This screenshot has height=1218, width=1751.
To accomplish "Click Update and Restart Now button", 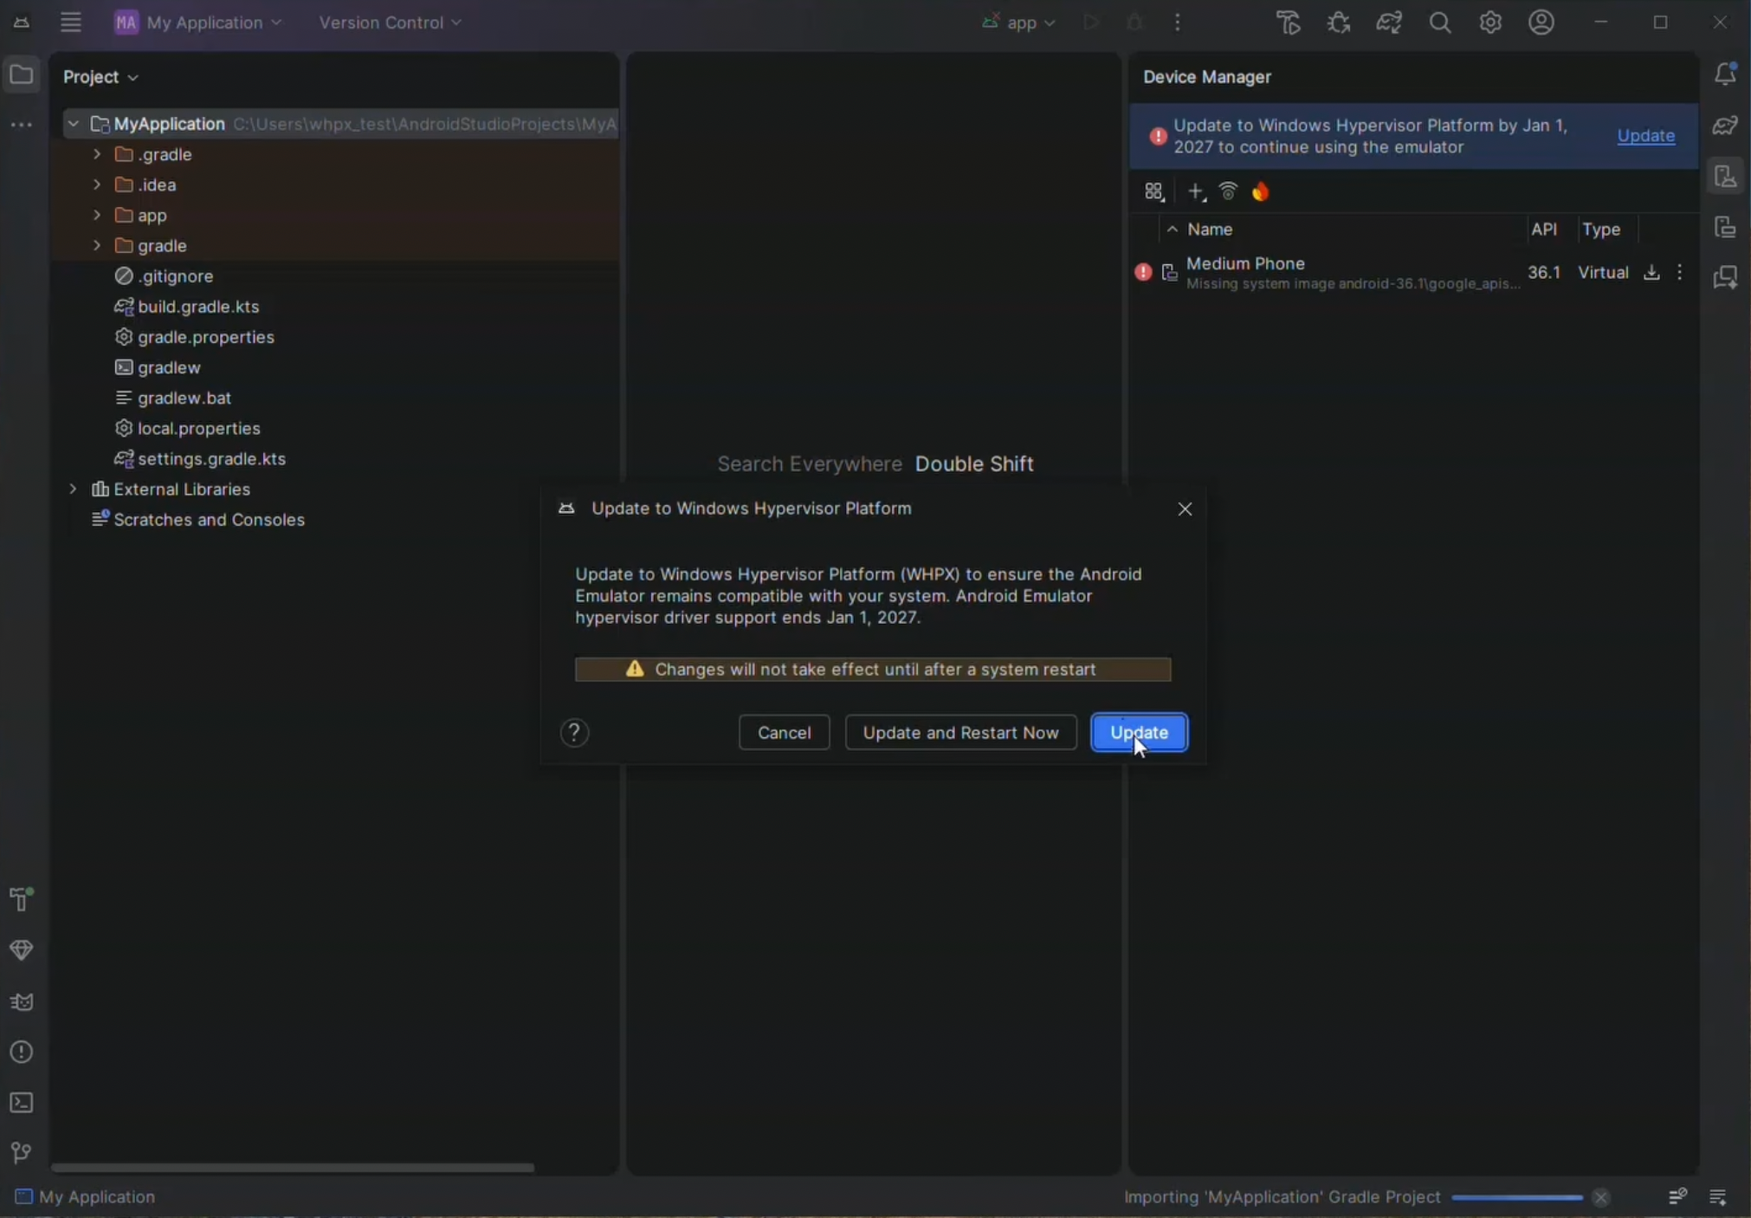I will [x=960, y=733].
